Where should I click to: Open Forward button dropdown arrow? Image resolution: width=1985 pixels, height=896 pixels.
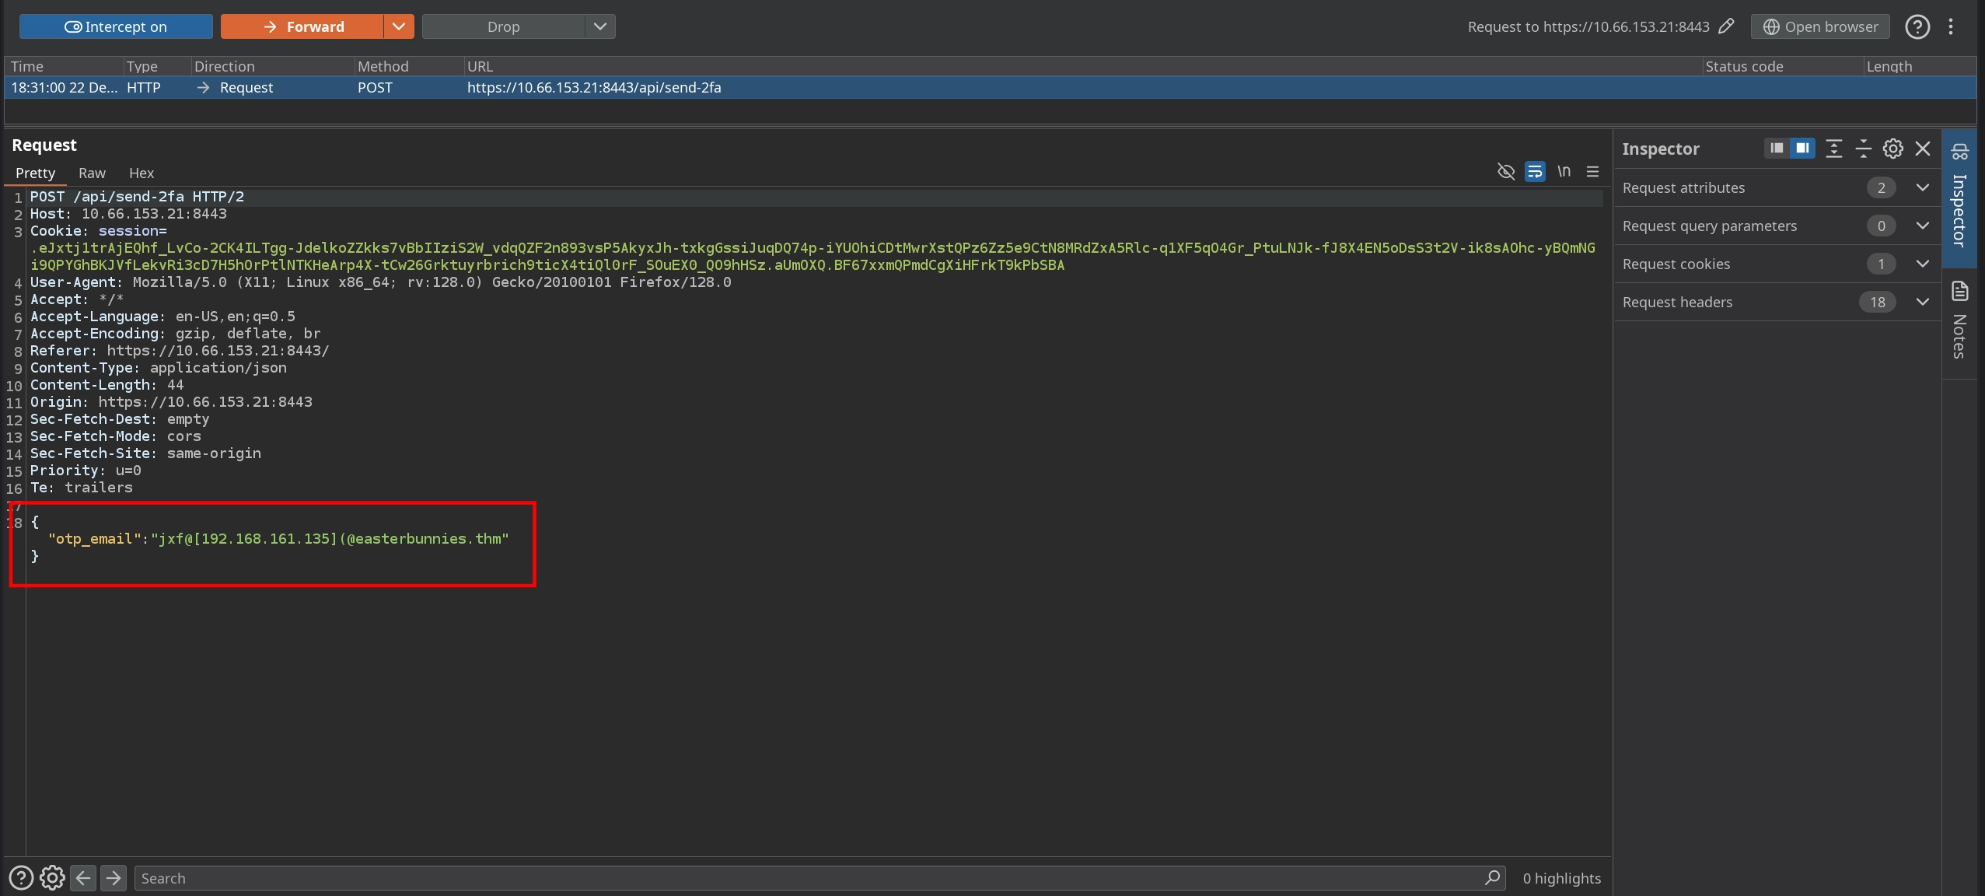pos(399,26)
